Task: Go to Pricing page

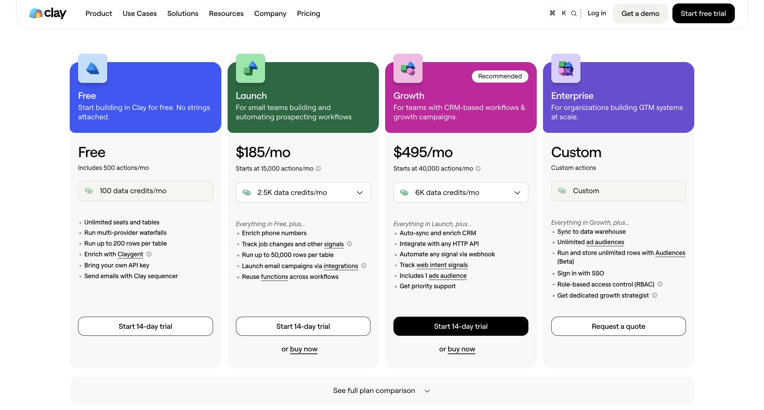Action: (308, 14)
